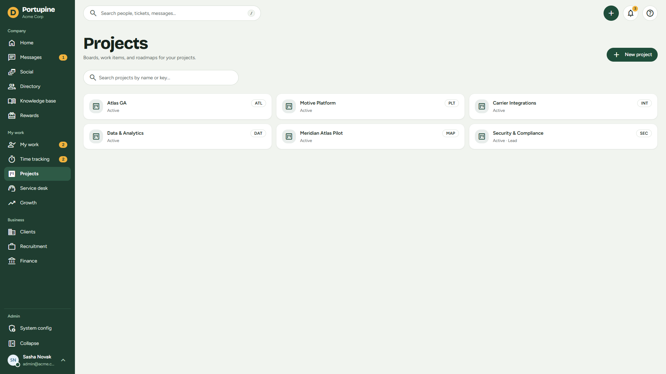Click the PLT key badge
The width and height of the screenshot is (666, 374).
point(452,103)
